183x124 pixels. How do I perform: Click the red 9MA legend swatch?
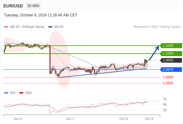[21, 93]
